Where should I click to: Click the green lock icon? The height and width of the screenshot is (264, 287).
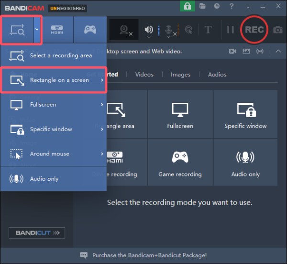tap(187, 6)
